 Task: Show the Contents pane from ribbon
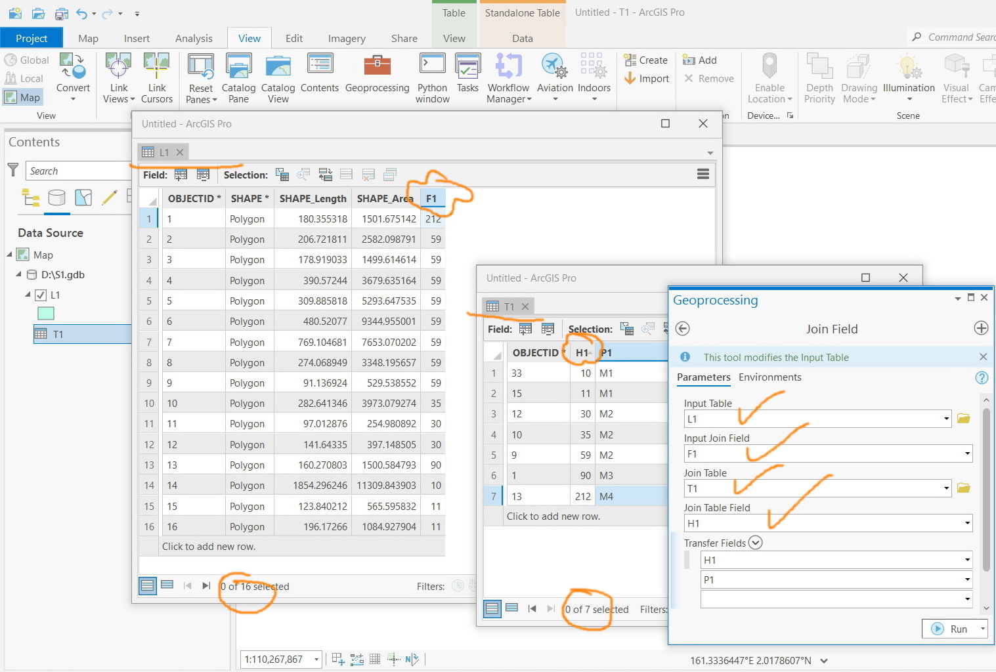click(320, 73)
